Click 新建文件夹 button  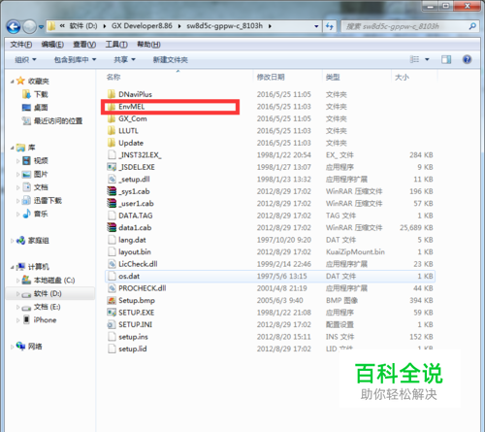[170, 59]
